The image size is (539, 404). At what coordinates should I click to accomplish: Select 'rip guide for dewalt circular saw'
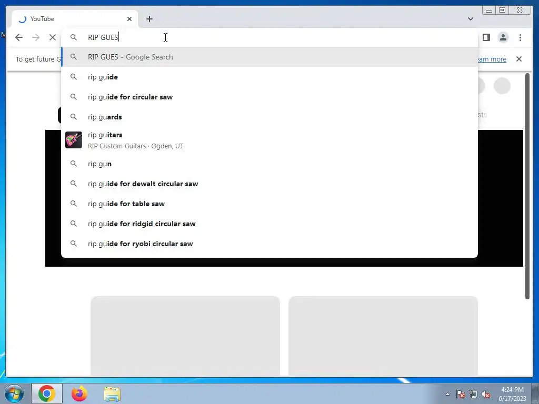269,184
